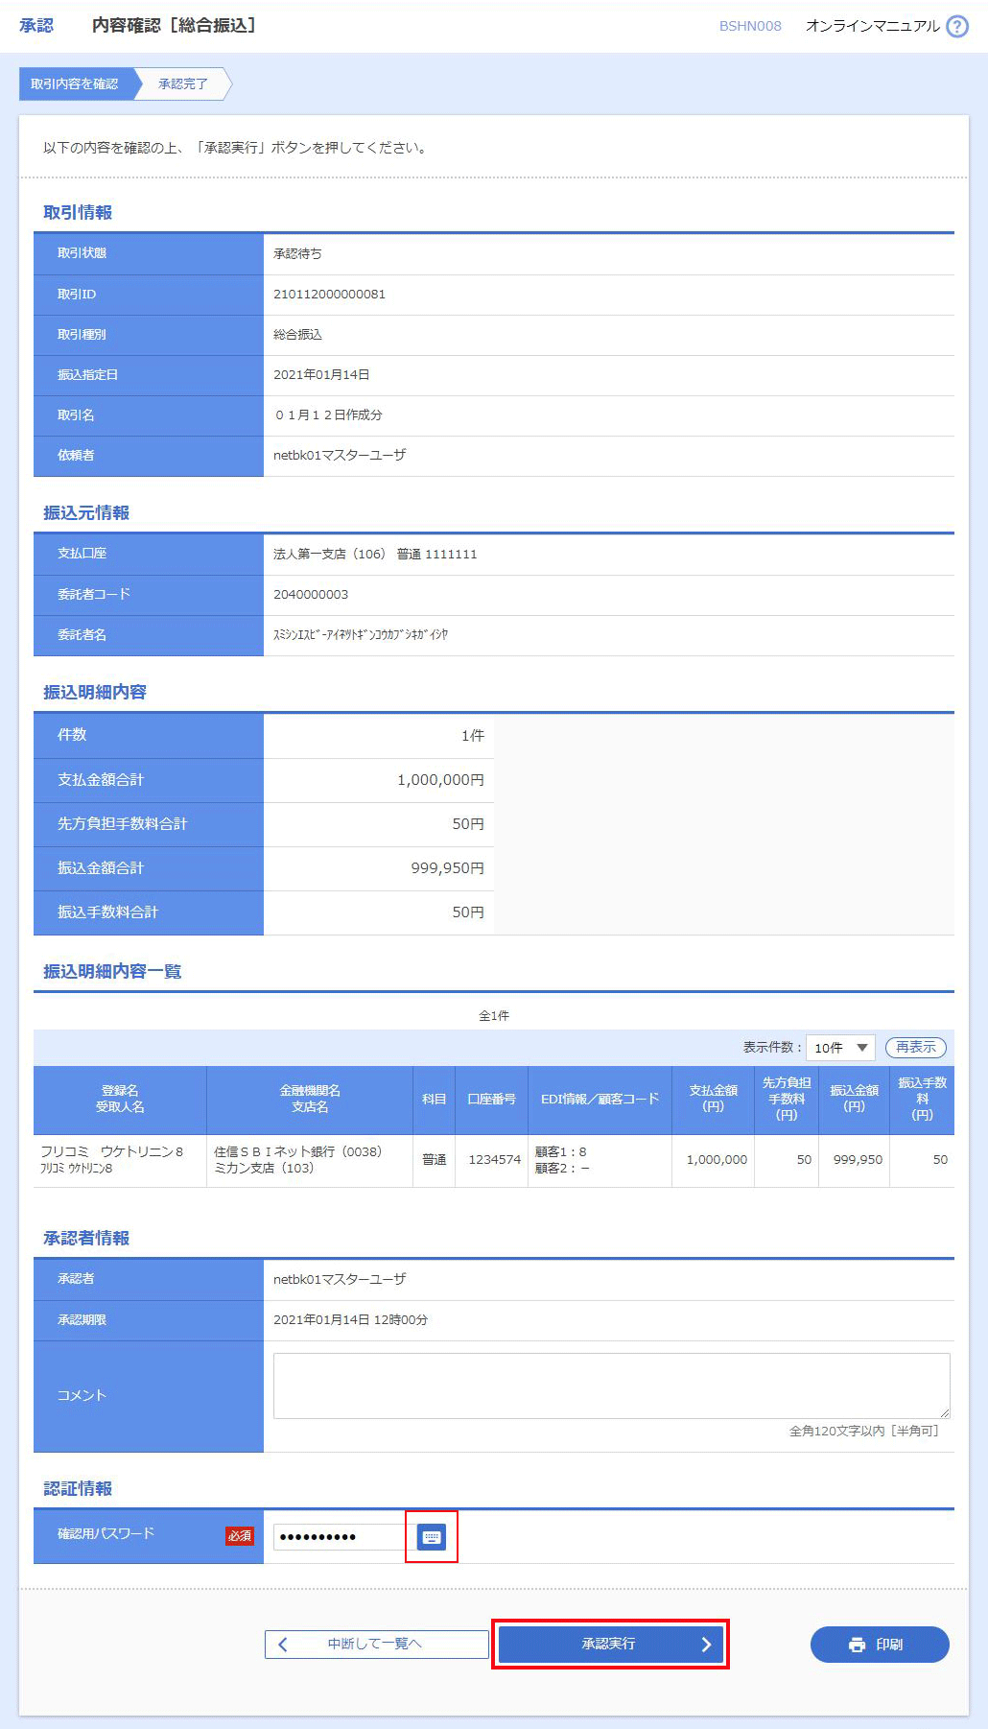Select the 取引内容を確認 step tab
988x1729 pixels.
75,83
